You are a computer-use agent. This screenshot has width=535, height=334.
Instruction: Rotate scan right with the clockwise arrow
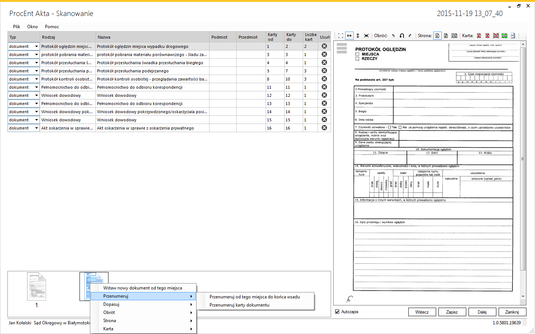click(410, 36)
